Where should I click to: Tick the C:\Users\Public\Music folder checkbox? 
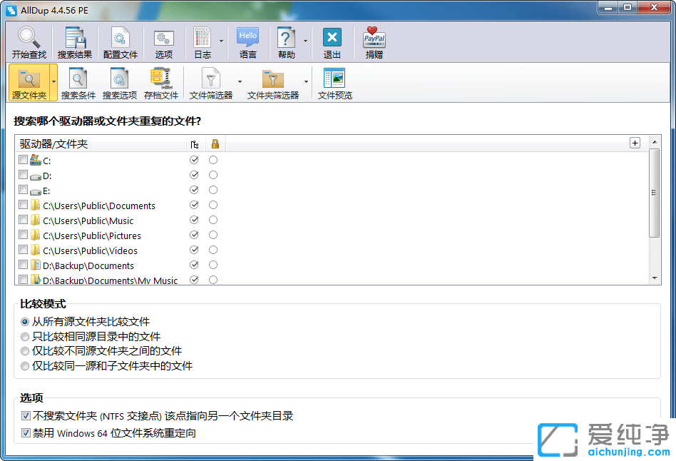[x=24, y=221]
